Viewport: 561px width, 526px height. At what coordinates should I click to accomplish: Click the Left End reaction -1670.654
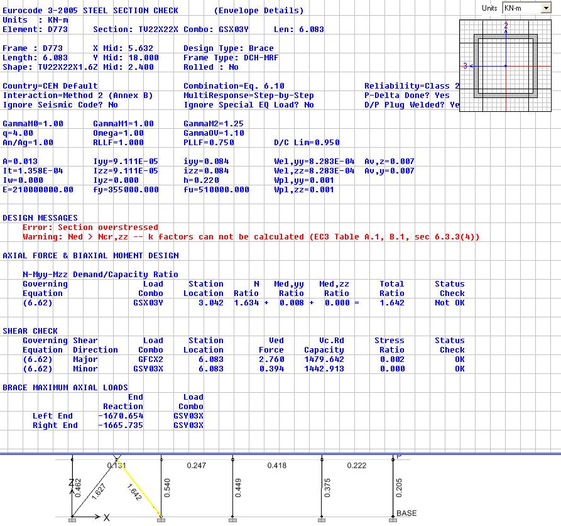[121, 416]
